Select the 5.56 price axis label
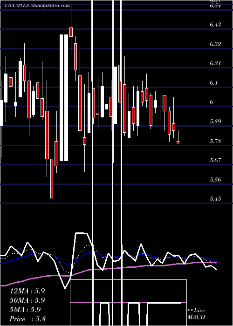This screenshot has width=233, height=326. [x=215, y=179]
